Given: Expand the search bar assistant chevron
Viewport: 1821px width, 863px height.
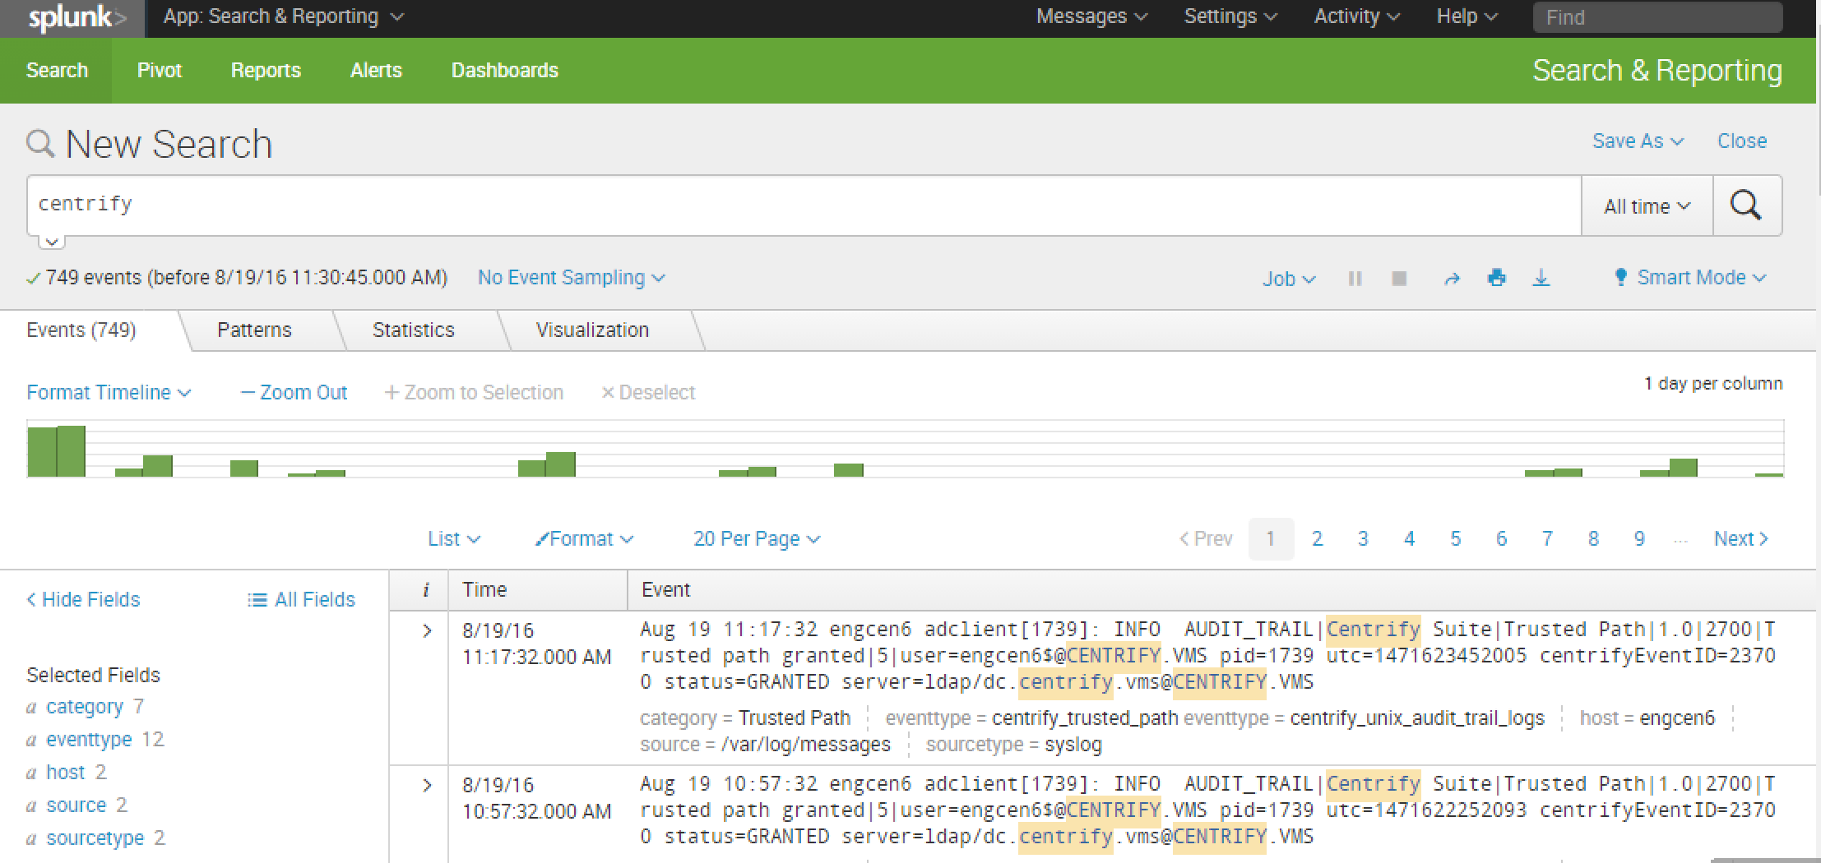Looking at the screenshot, I should (x=51, y=242).
